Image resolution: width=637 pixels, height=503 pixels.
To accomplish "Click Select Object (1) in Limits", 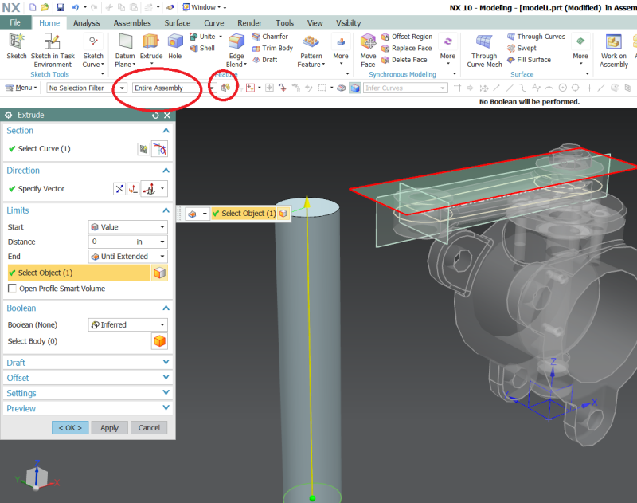I will pos(79,273).
